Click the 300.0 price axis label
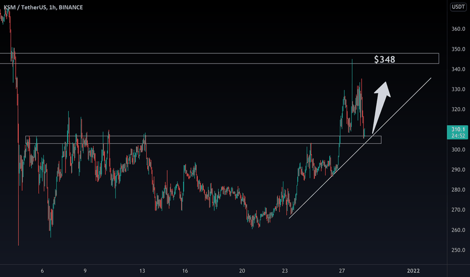The height and width of the screenshot is (277, 470). click(458, 150)
